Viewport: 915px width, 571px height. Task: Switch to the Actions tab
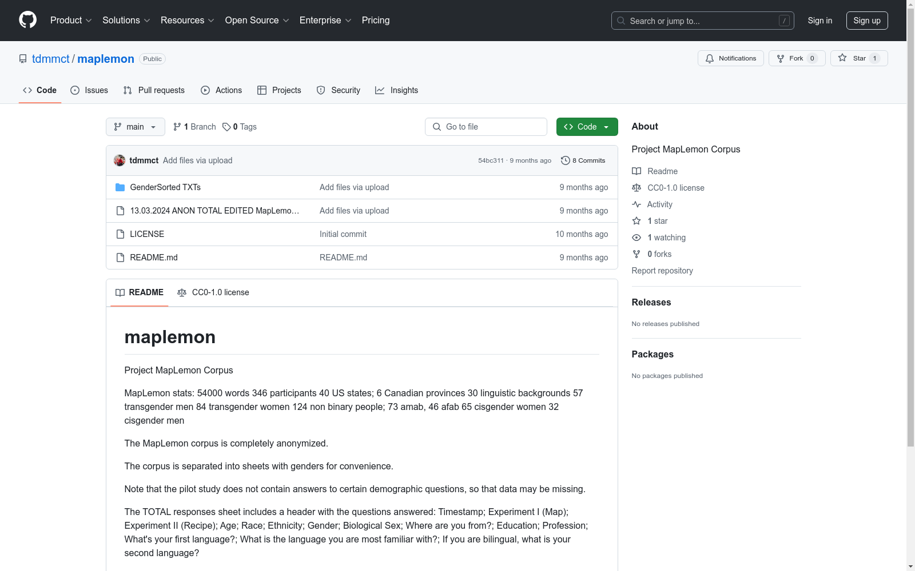point(221,90)
